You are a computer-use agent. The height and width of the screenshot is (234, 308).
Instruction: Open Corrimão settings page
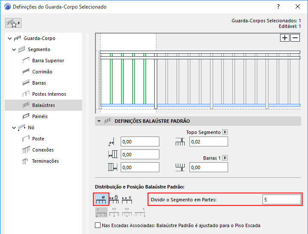coord(42,72)
